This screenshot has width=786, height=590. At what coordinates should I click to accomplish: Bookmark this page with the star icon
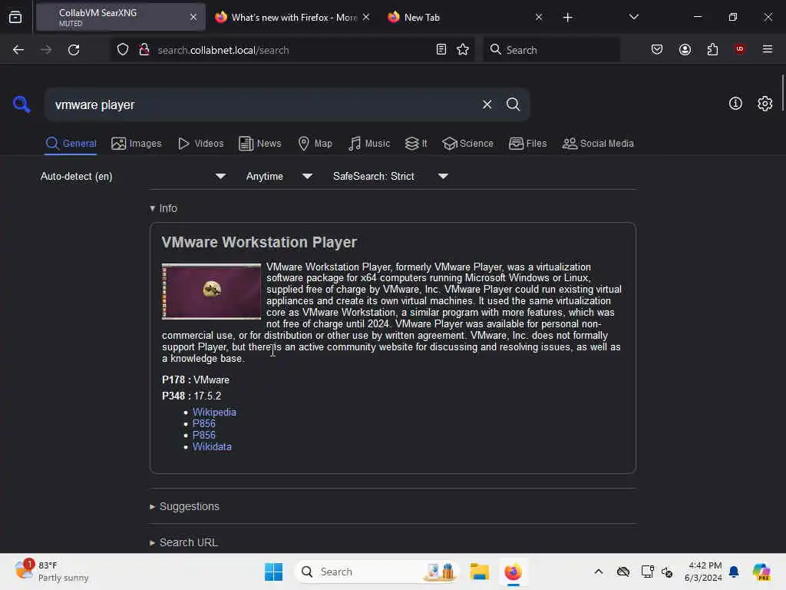point(463,49)
